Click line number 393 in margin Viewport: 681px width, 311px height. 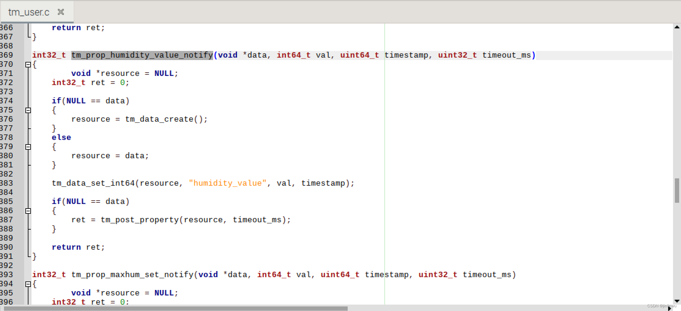(x=7, y=275)
